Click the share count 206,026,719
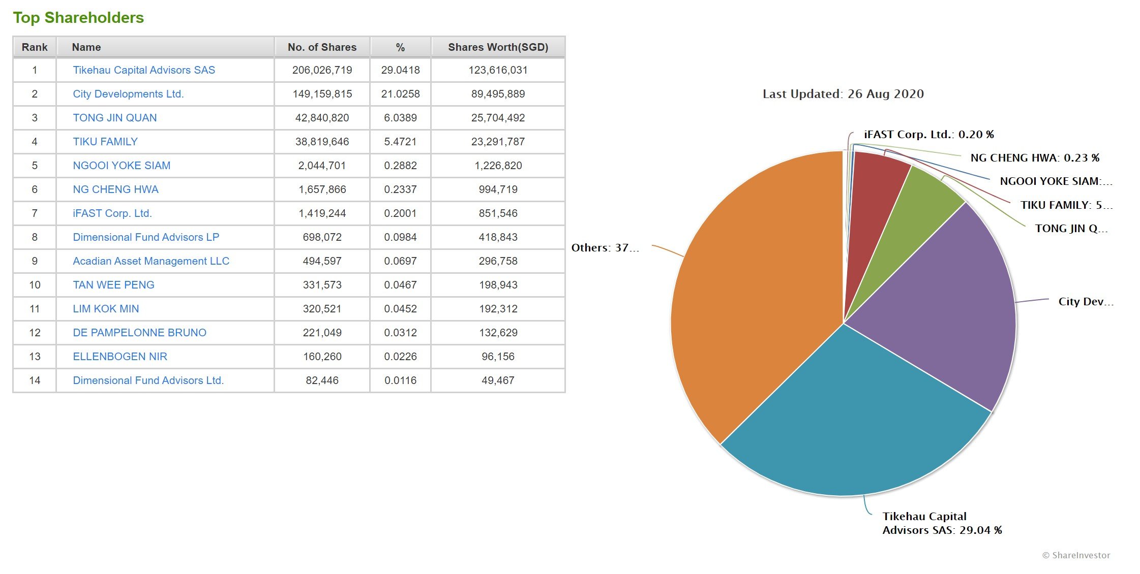Viewport: 1140px width, 574px height. (322, 70)
